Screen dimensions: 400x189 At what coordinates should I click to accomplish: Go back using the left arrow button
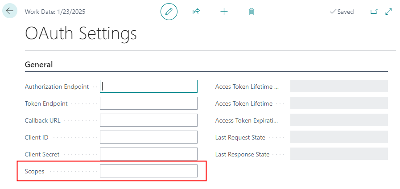point(10,11)
